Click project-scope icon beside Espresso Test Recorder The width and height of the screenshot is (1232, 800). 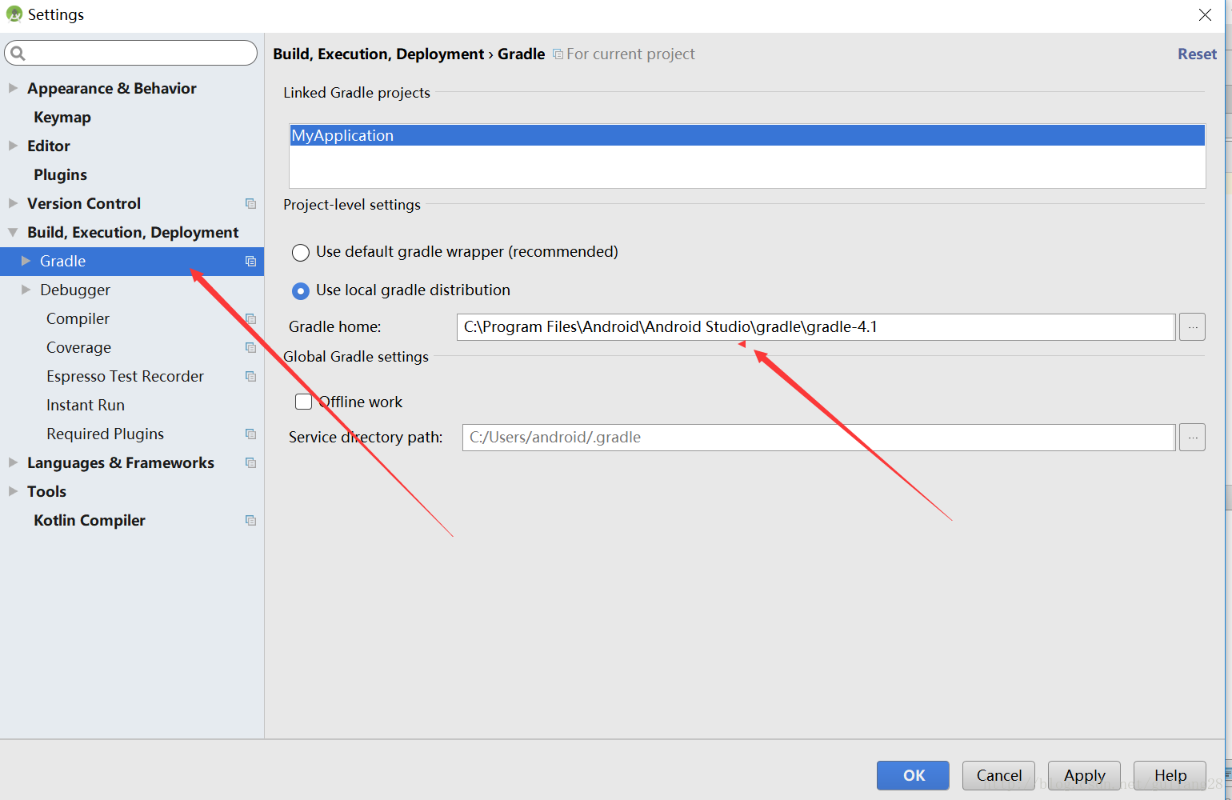point(250,377)
